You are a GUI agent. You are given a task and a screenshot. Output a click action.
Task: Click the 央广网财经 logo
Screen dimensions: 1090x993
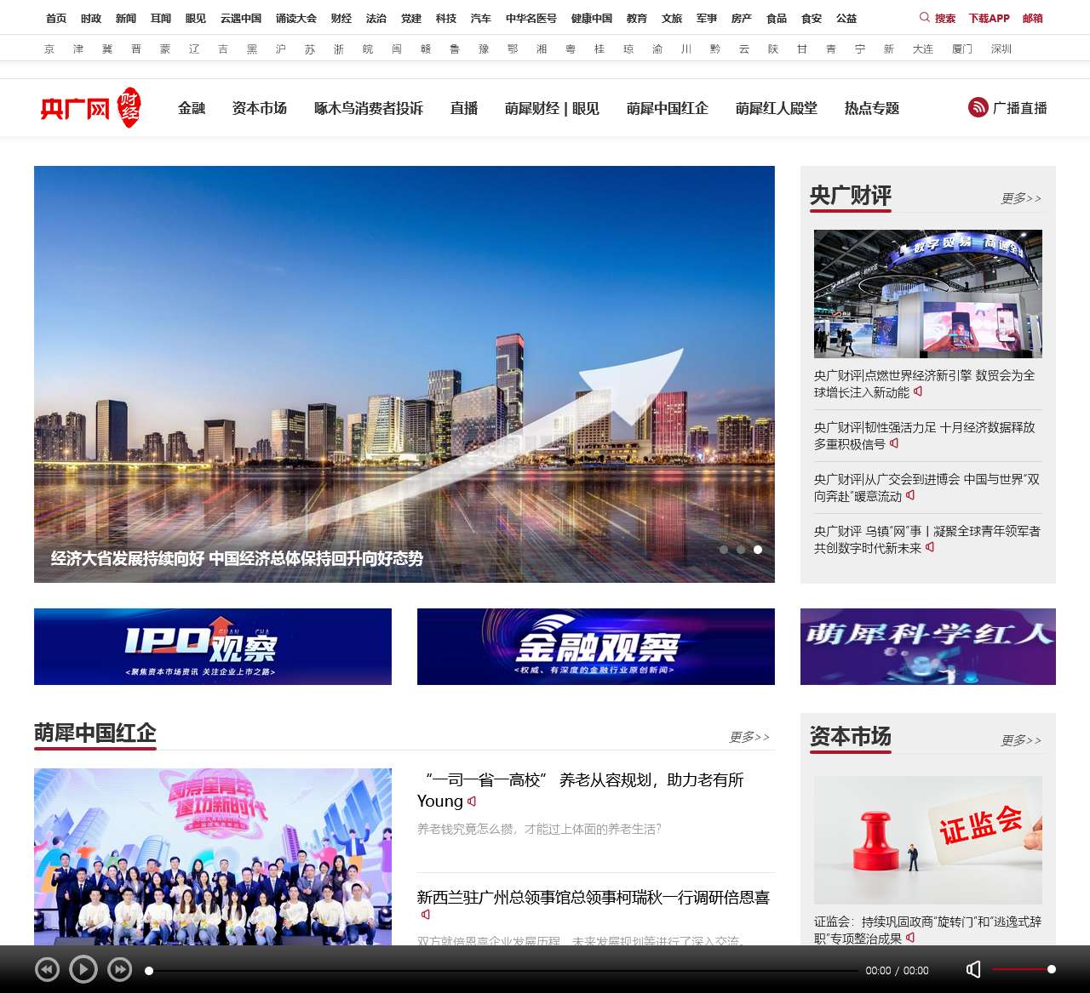91,107
